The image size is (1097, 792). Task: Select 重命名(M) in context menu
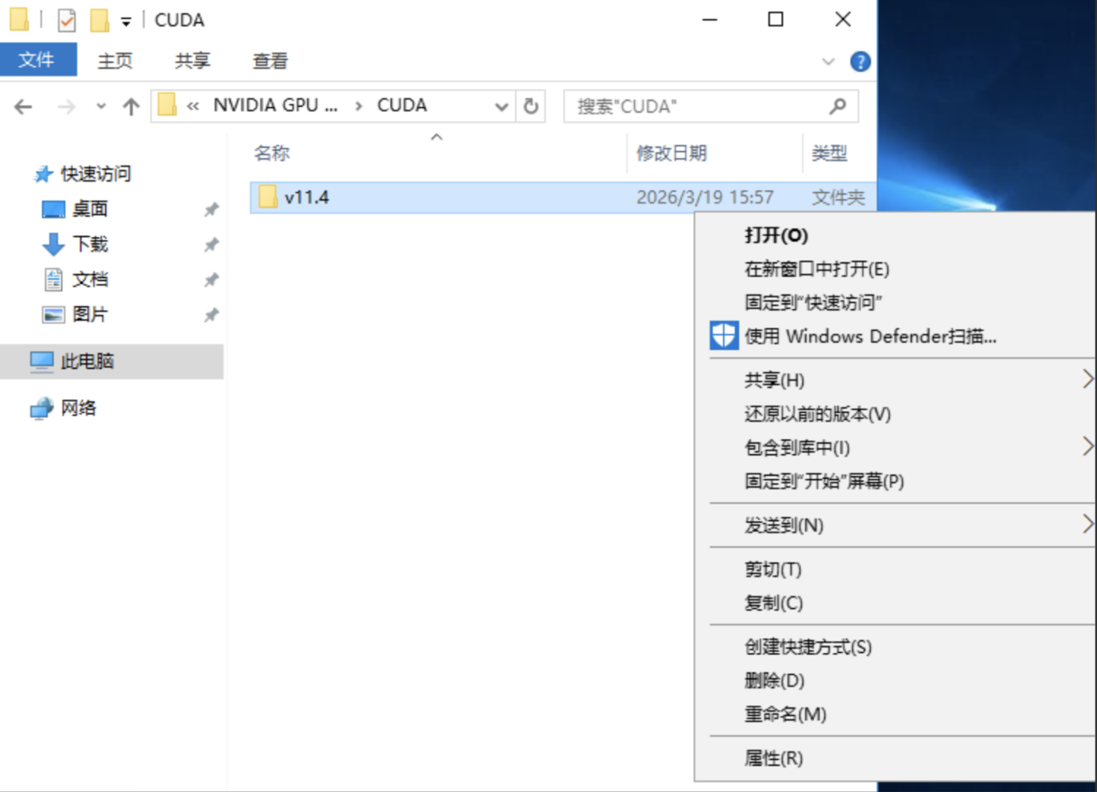[785, 714]
